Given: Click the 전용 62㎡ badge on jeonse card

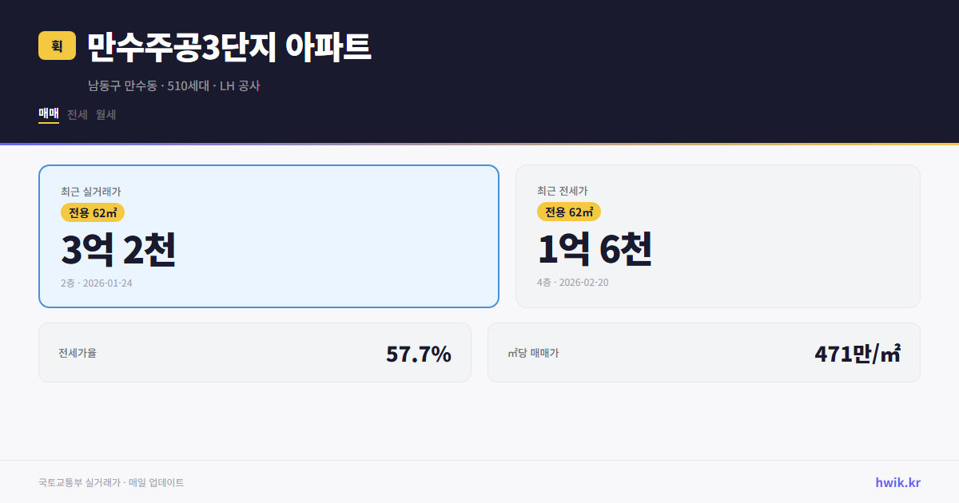Looking at the screenshot, I should [x=569, y=212].
